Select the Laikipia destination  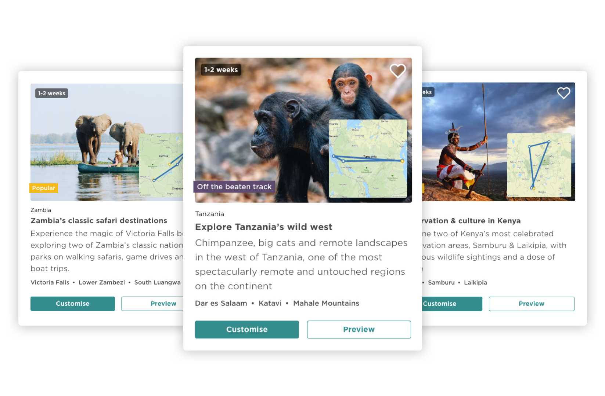point(475,282)
